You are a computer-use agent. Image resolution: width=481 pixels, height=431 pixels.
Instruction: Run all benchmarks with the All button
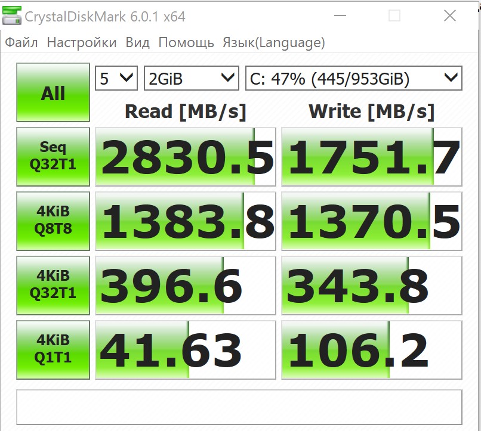pos(53,92)
